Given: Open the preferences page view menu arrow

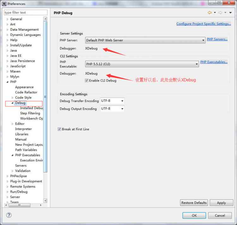Looking at the screenshot, I should (230, 13).
